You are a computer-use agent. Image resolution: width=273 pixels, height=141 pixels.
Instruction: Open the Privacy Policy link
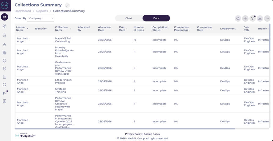click(133, 134)
